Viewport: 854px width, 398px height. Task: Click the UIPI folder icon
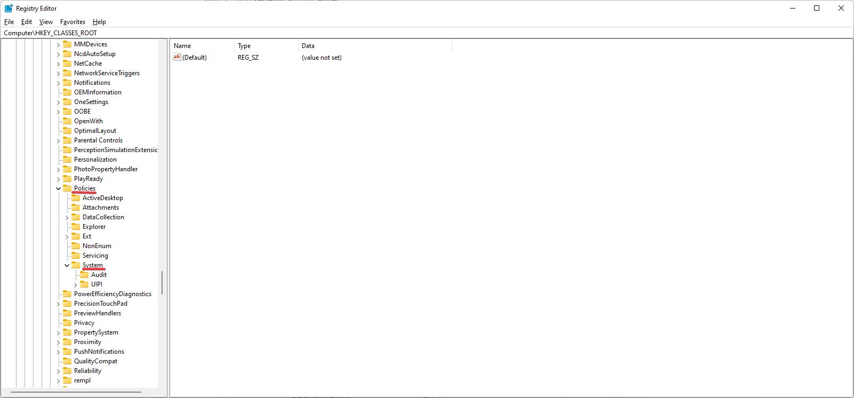pyautogui.click(x=84, y=284)
